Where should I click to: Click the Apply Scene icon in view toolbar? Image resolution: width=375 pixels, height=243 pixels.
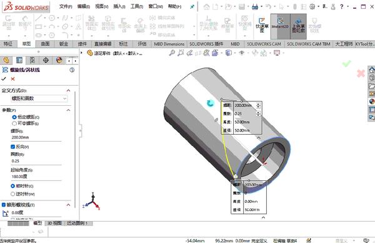263,53
